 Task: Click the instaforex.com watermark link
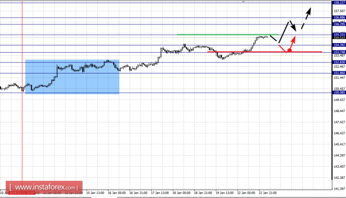pos(44,188)
